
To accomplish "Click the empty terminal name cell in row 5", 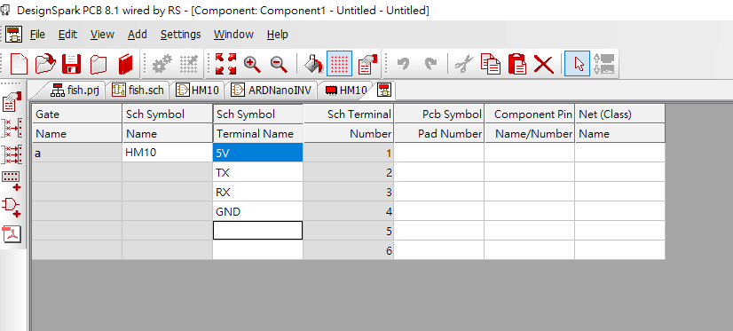I will pos(257,231).
